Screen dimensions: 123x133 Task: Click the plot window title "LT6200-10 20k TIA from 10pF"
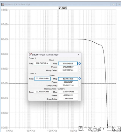point(17,4)
